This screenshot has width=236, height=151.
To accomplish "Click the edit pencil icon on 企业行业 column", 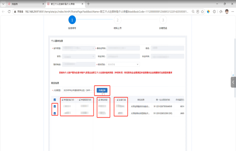I will coord(118,100).
